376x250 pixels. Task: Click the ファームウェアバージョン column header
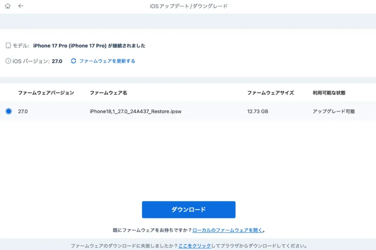pos(46,93)
